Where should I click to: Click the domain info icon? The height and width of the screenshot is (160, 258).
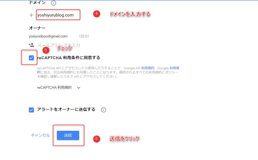pyautogui.click(x=53, y=3)
